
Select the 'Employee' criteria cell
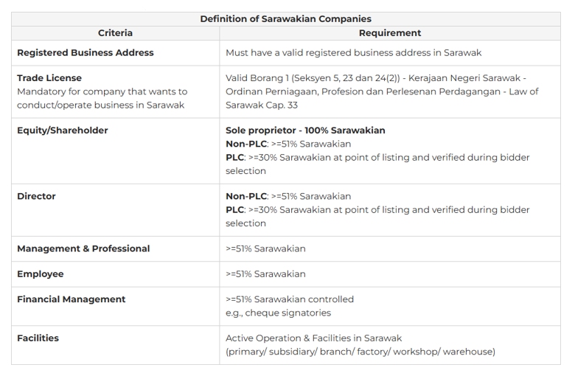41,274
